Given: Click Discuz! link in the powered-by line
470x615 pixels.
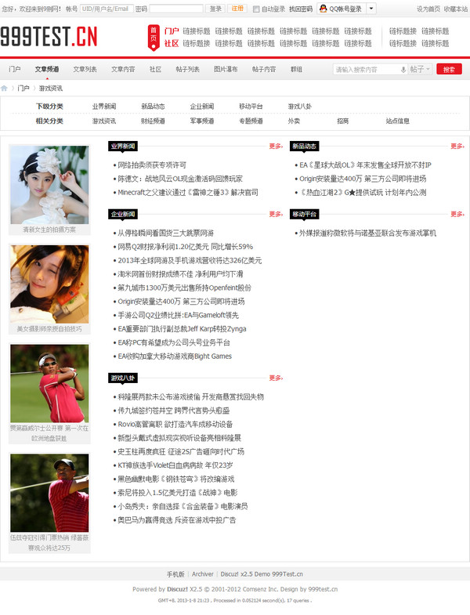Looking at the screenshot, I should click(x=177, y=589).
